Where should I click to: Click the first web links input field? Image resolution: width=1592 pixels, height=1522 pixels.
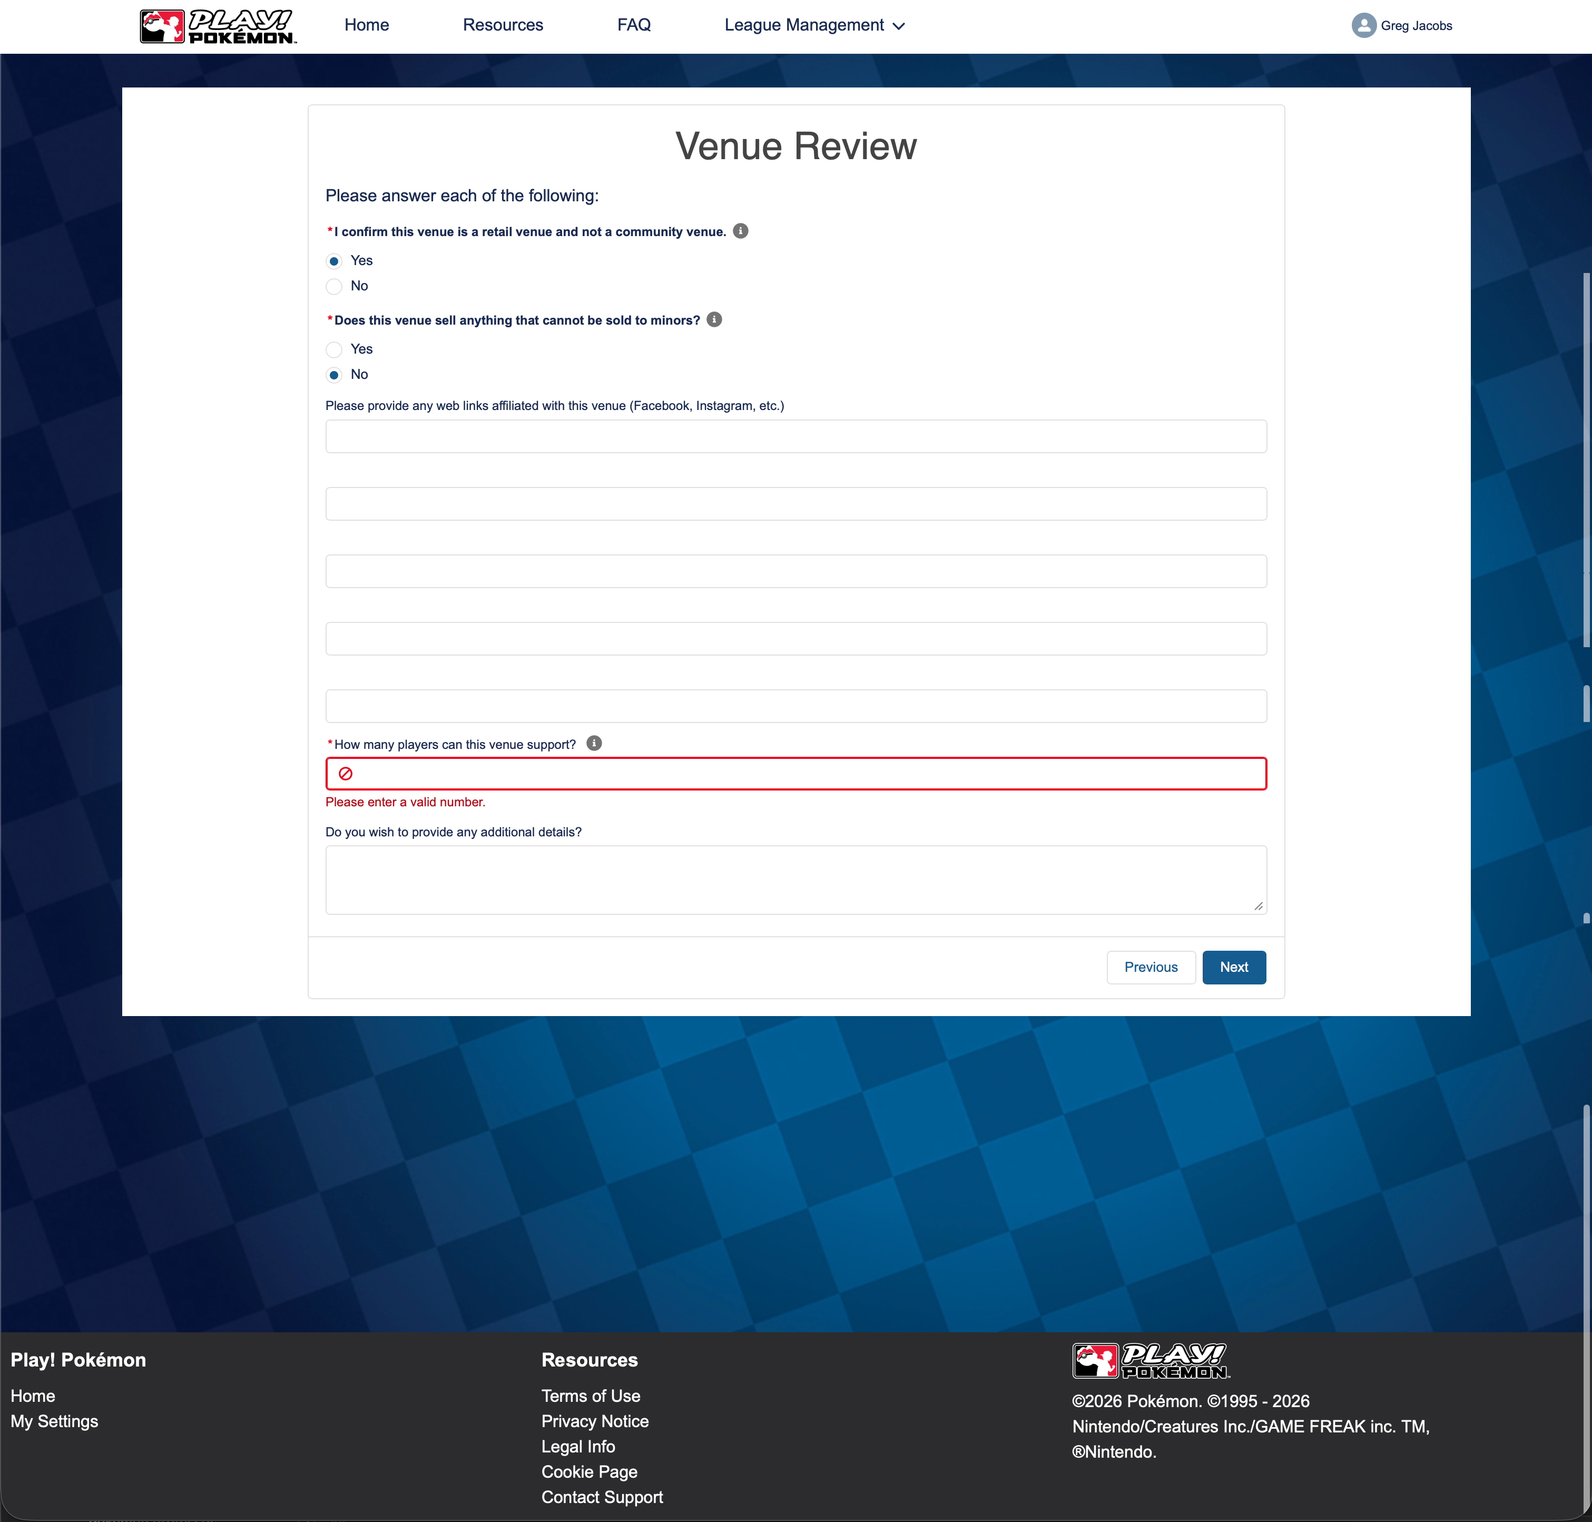tap(795, 436)
